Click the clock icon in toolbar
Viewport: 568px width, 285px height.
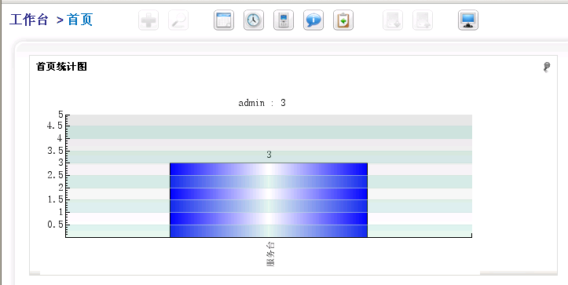click(x=254, y=20)
